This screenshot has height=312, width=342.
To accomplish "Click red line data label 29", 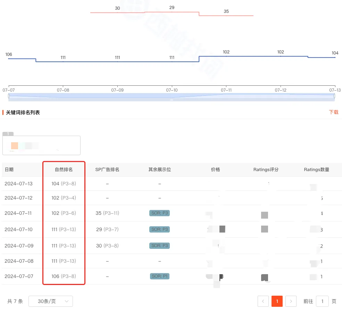I will click(x=172, y=8).
